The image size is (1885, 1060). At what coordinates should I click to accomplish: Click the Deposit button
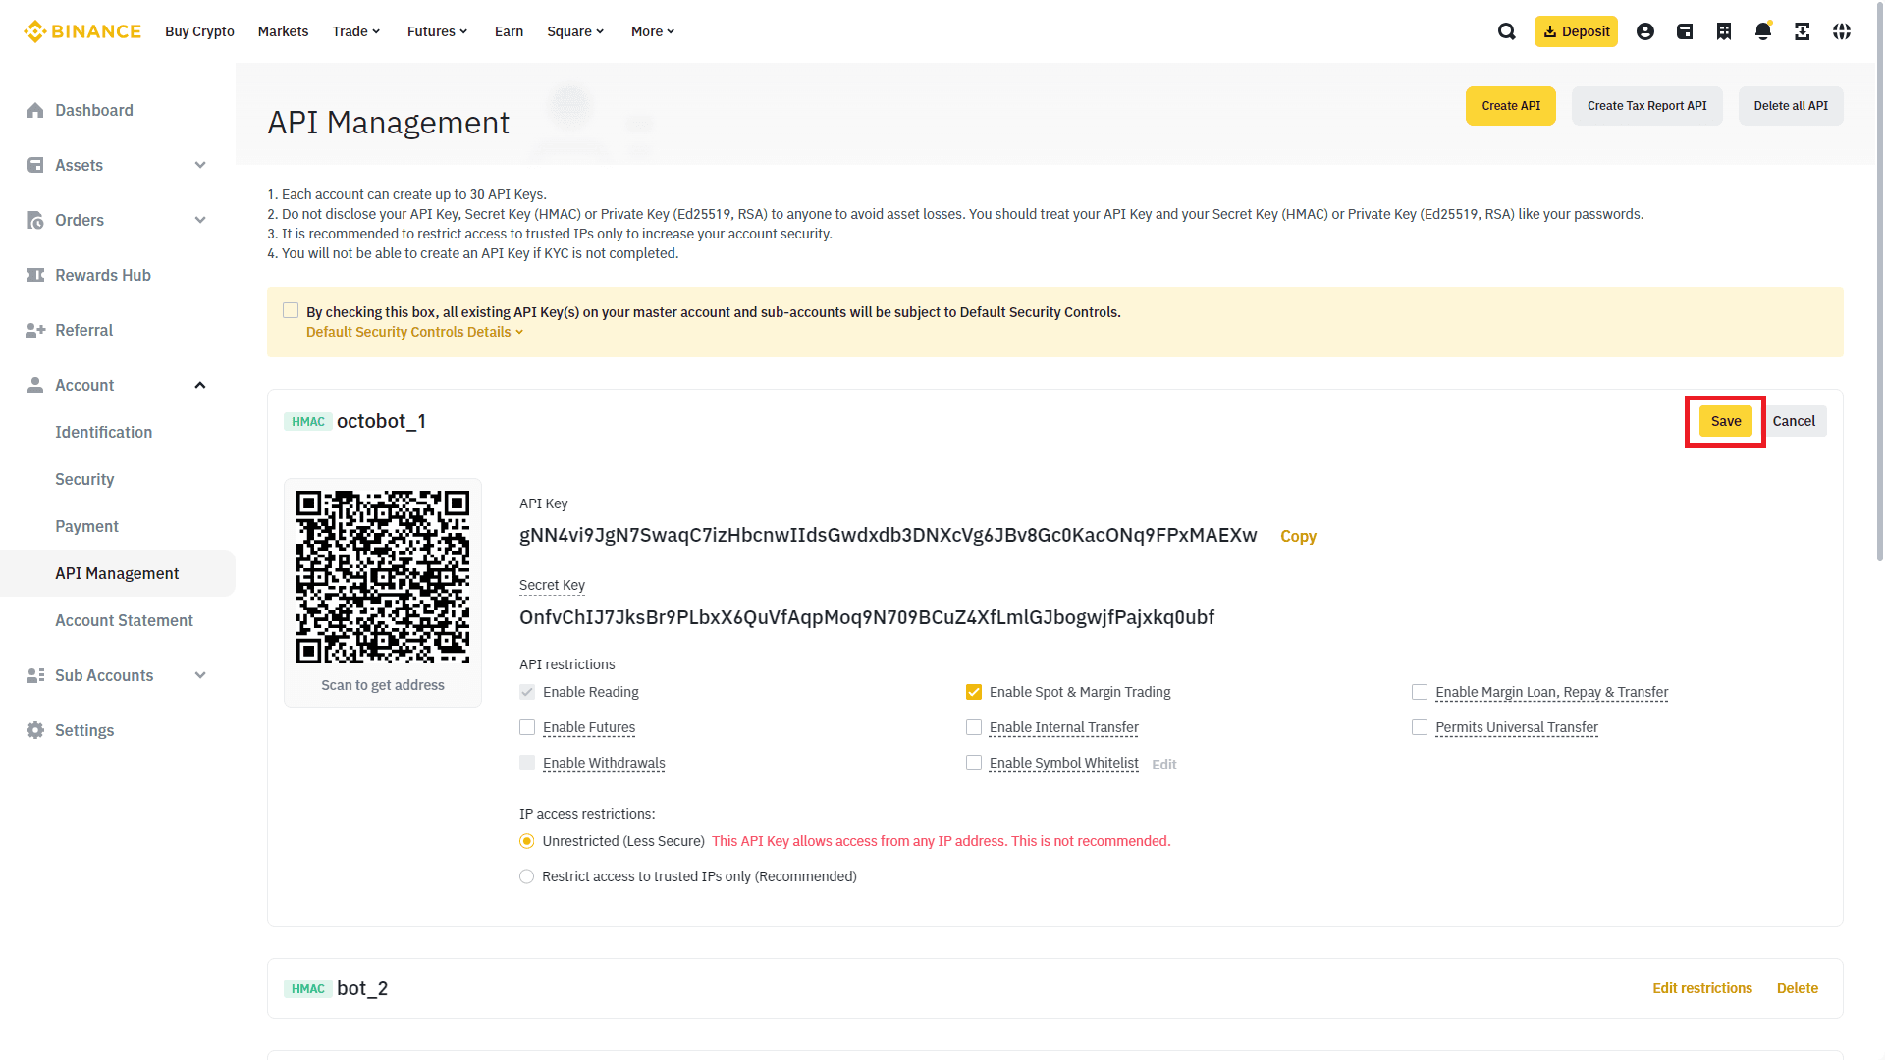click(1576, 31)
